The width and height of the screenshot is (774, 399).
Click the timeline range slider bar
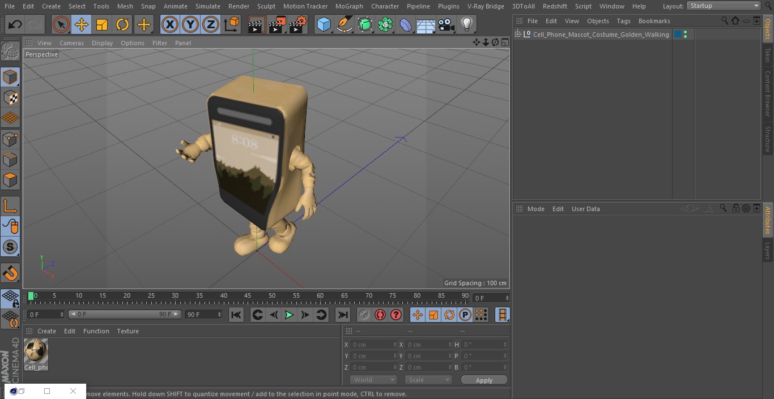tap(125, 314)
